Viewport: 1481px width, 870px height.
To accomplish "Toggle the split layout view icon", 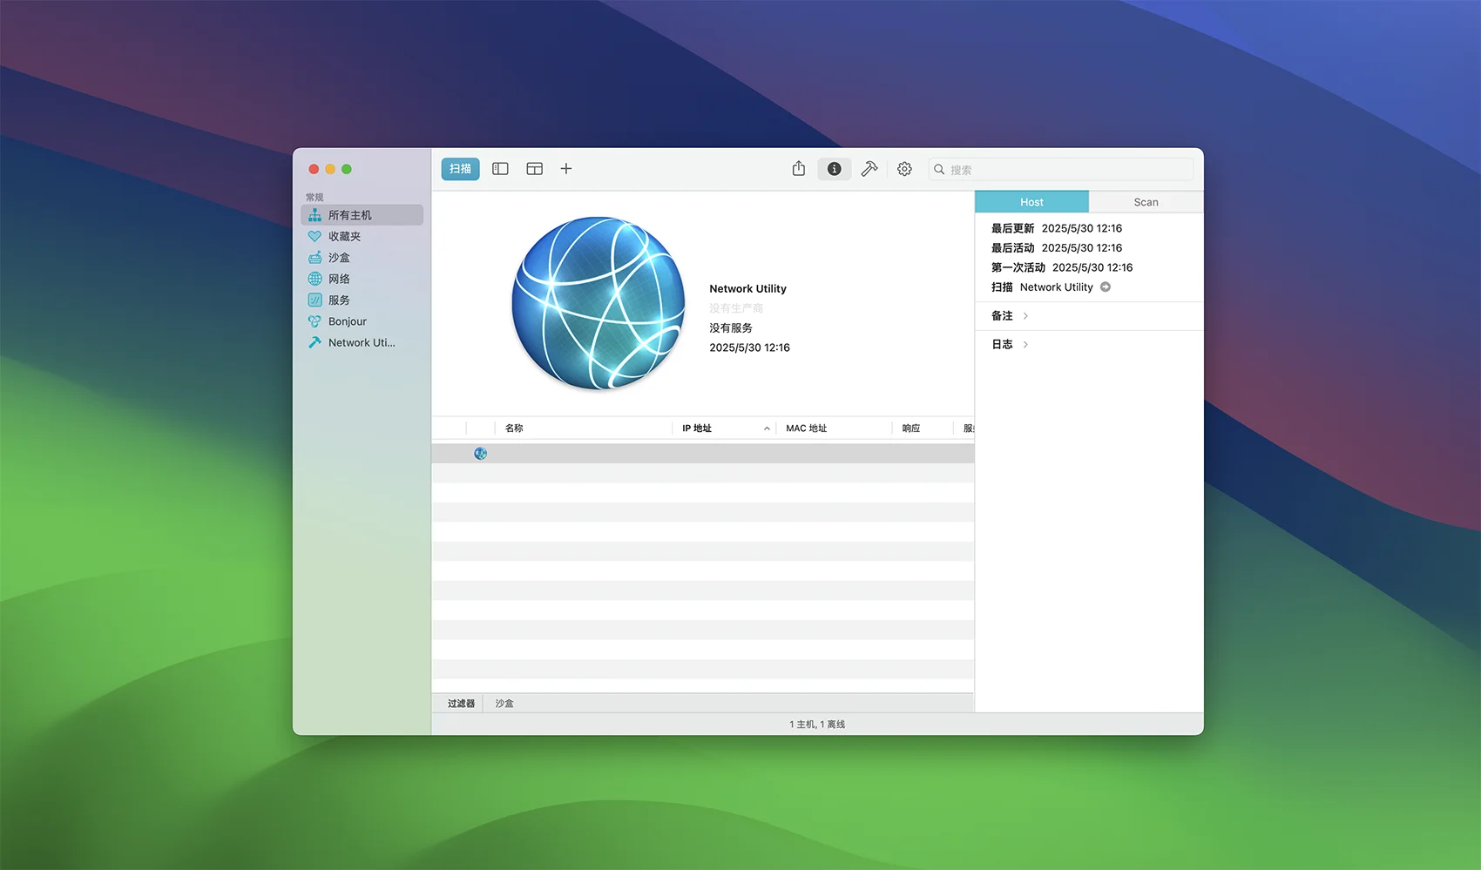I will coord(534,169).
